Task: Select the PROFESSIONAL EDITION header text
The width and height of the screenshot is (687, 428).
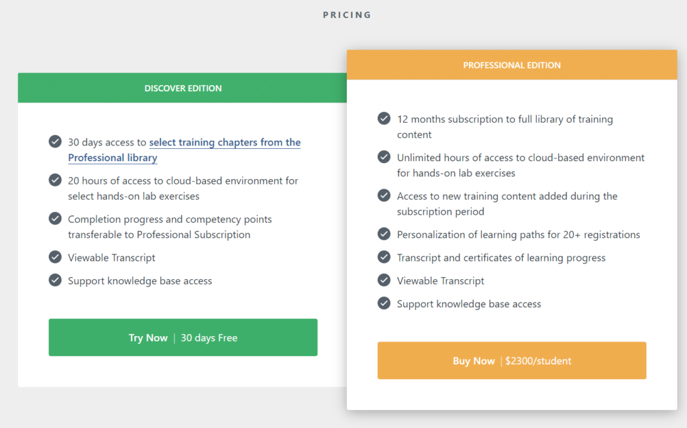Action: tap(512, 65)
